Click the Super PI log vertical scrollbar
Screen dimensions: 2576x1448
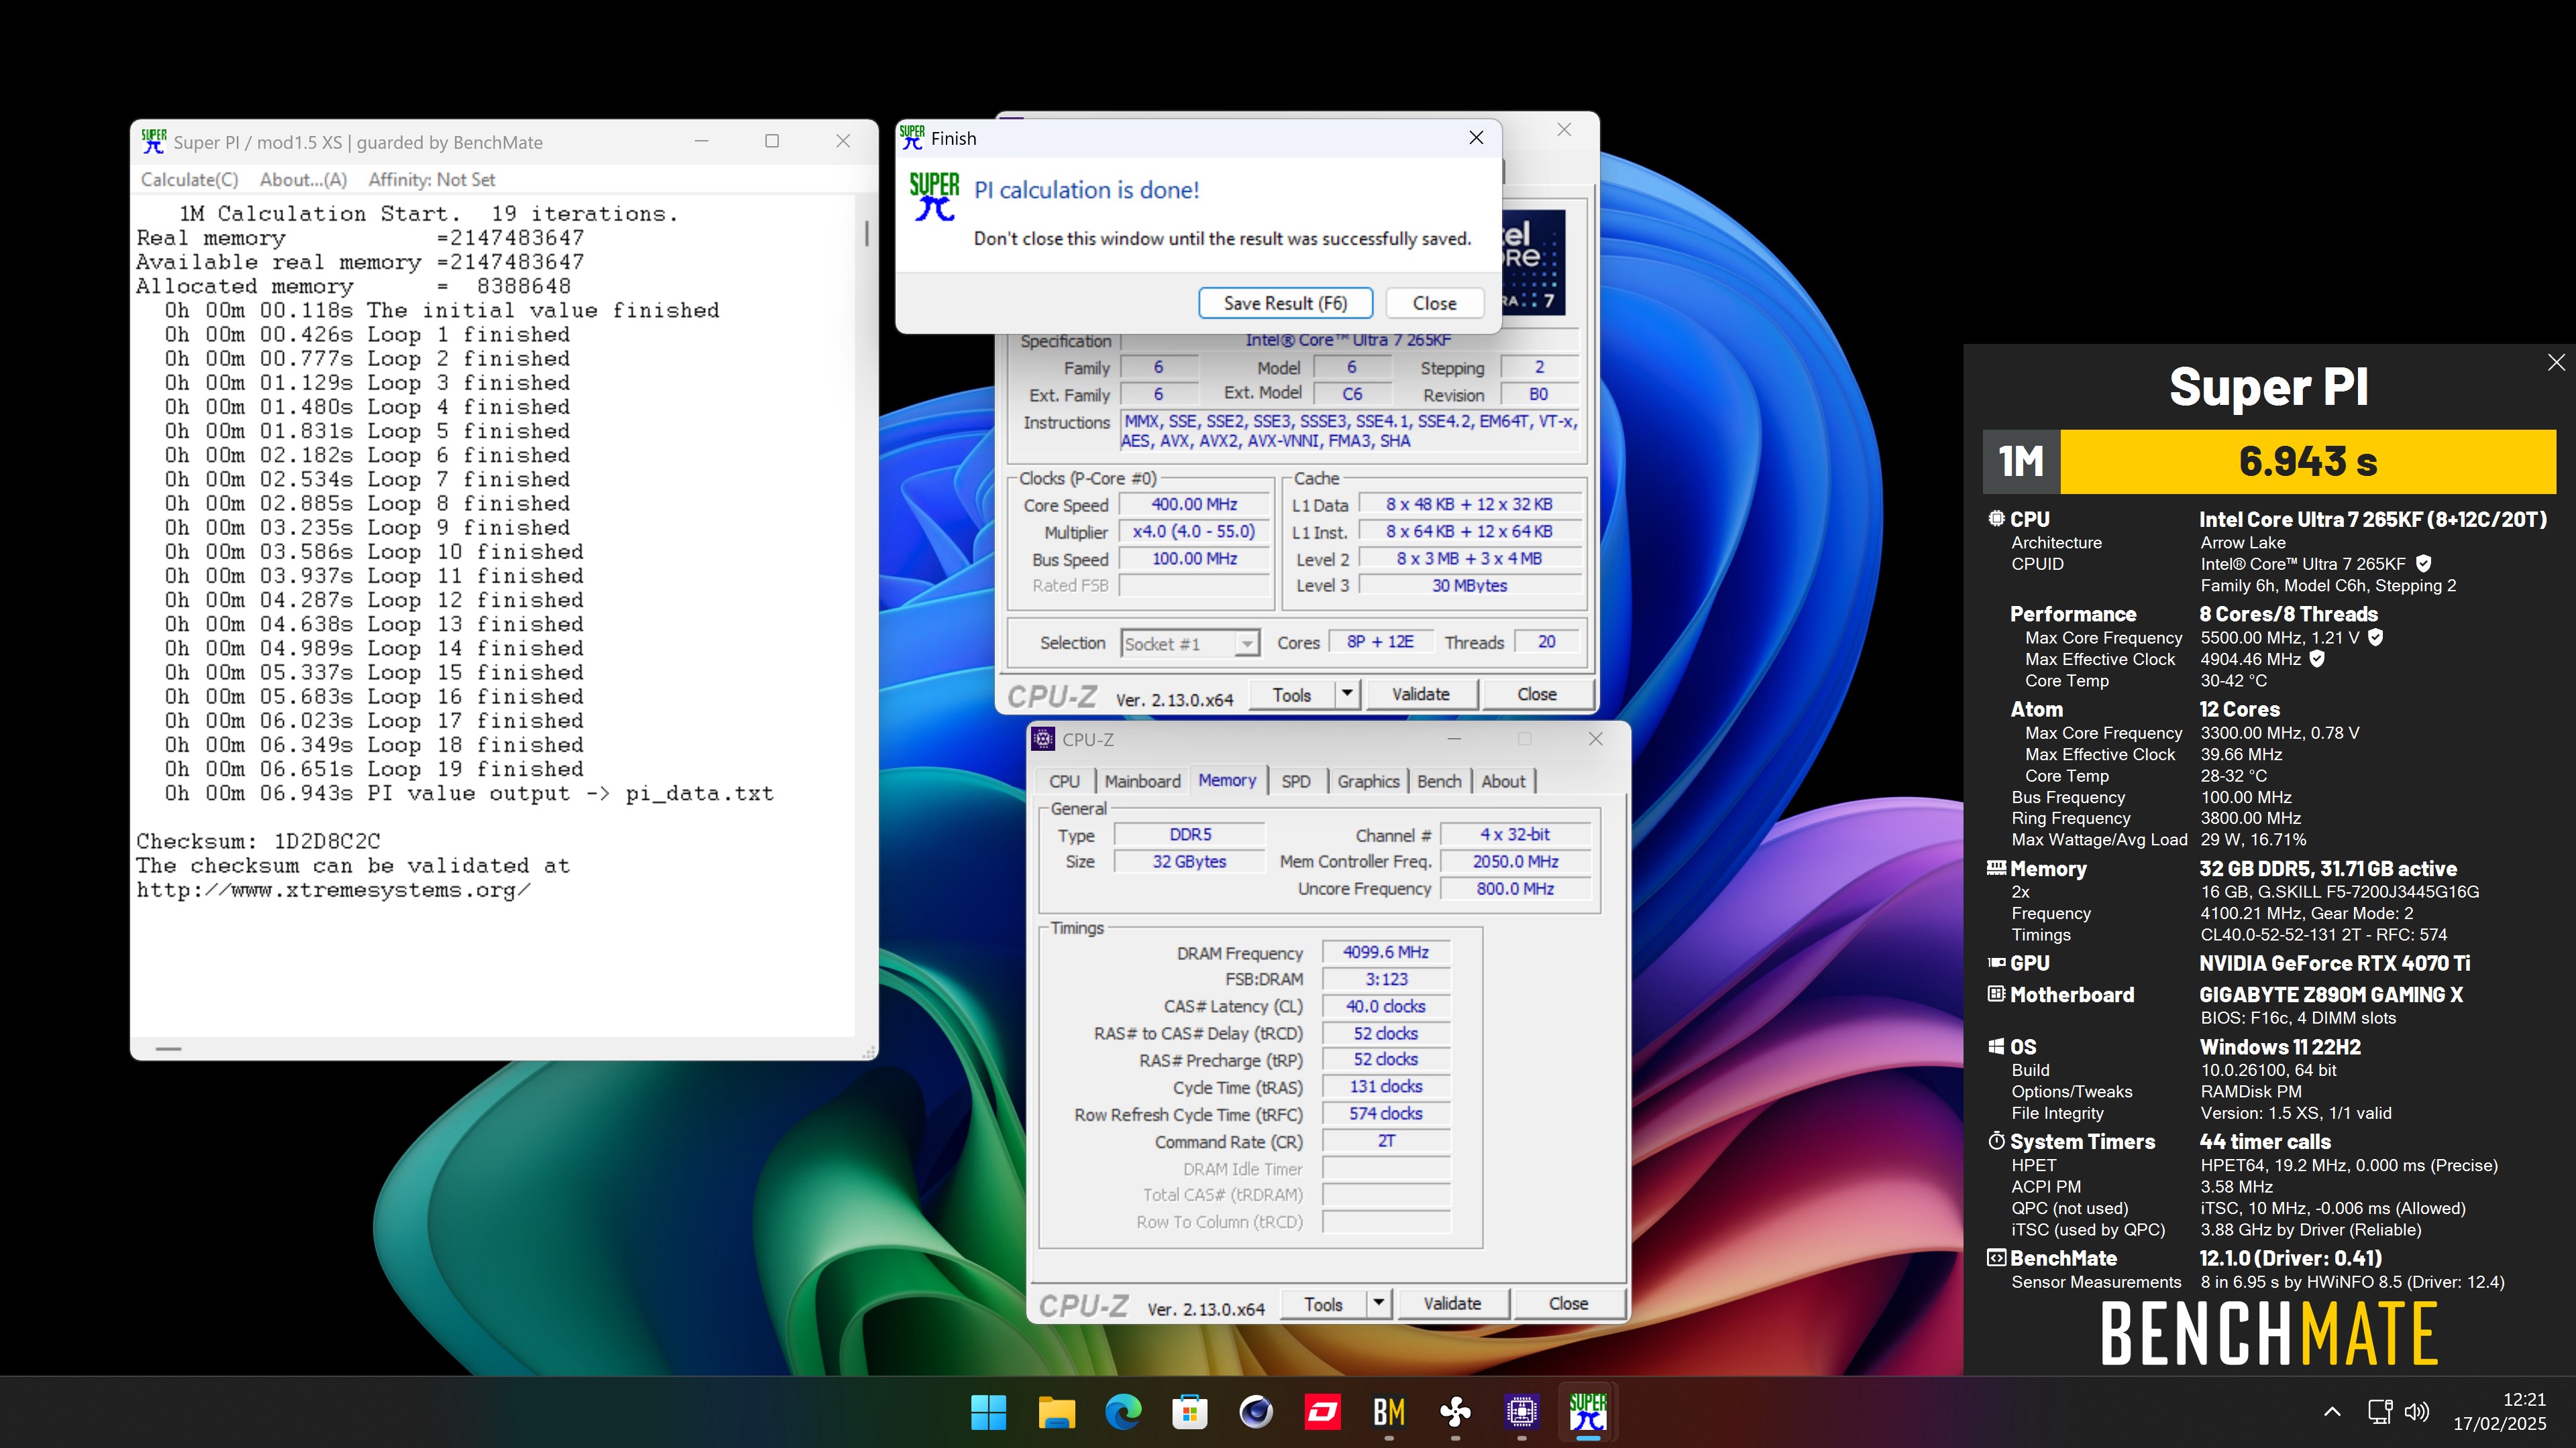point(866,615)
